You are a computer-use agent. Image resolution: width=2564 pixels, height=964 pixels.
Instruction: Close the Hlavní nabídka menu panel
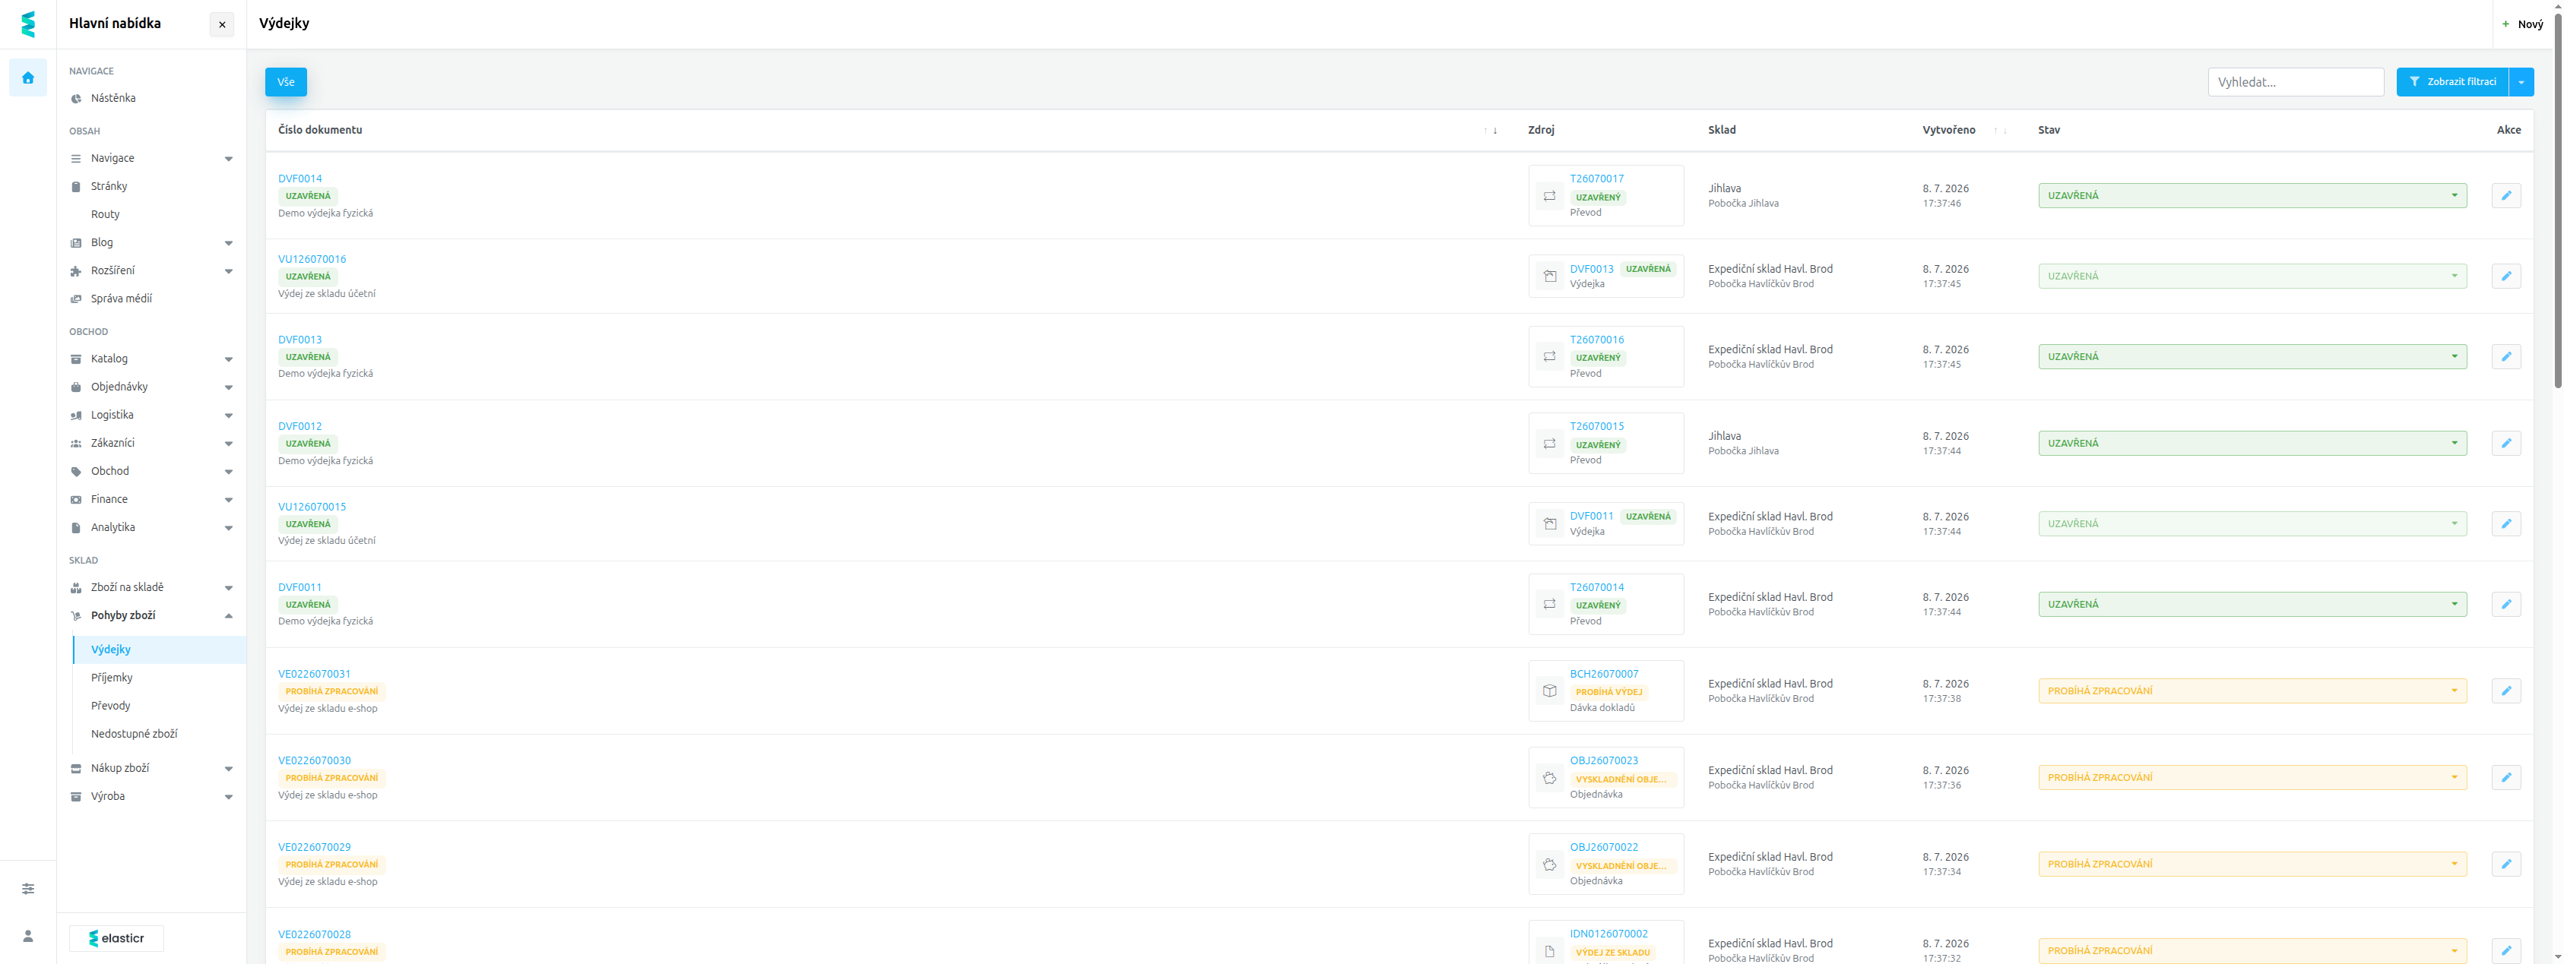[x=222, y=25]
